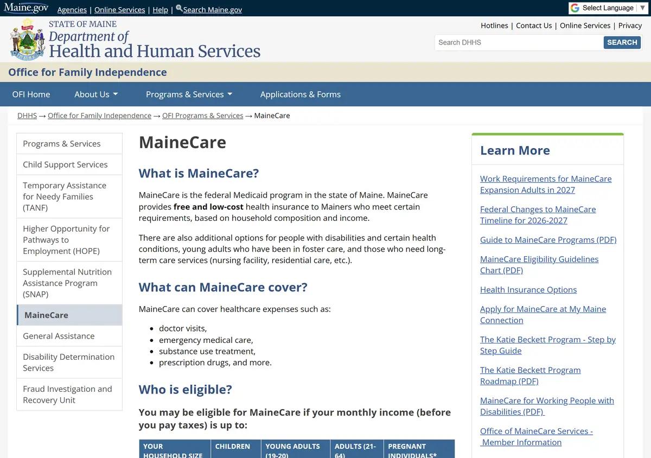
Task: Open Office for Family Independence breadcrumb
Action: click(99, 116)
